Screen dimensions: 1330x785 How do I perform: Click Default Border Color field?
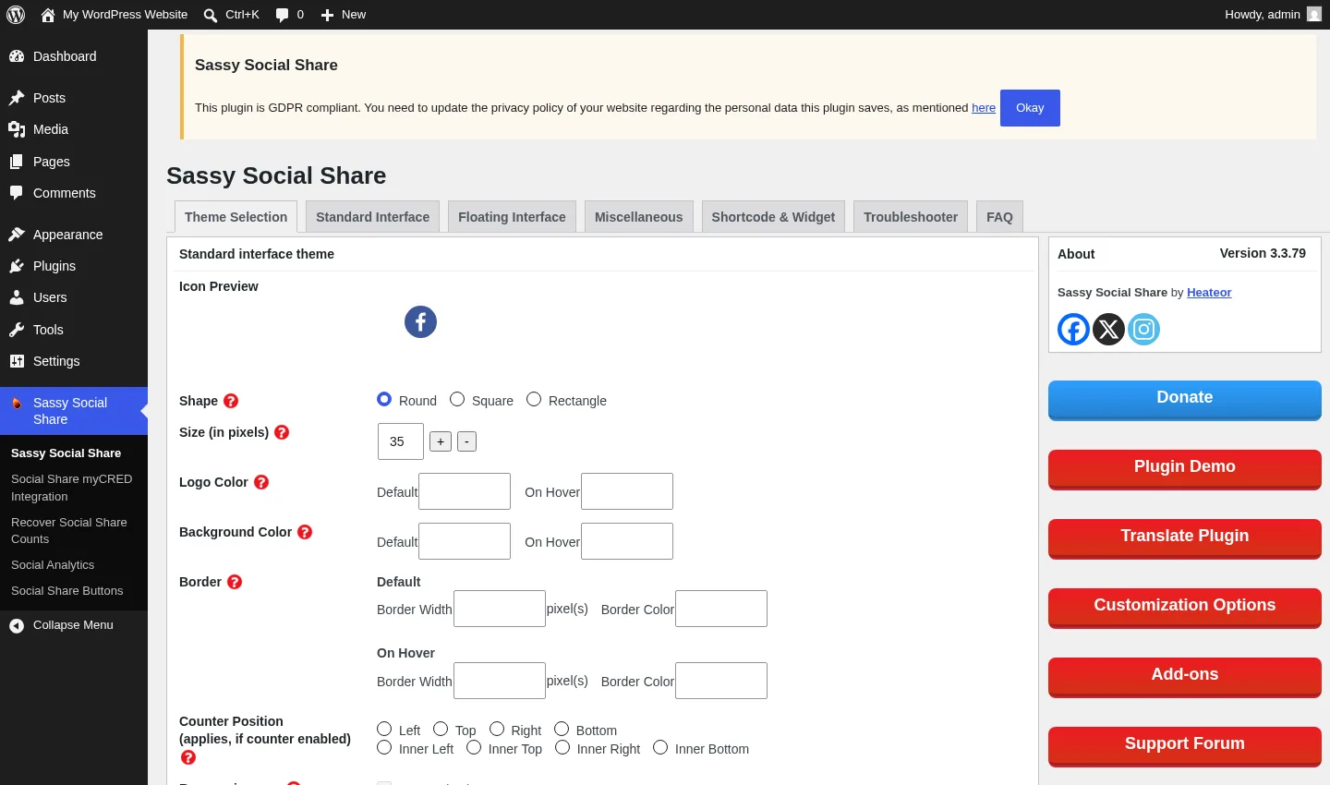(x=721, y=609)
